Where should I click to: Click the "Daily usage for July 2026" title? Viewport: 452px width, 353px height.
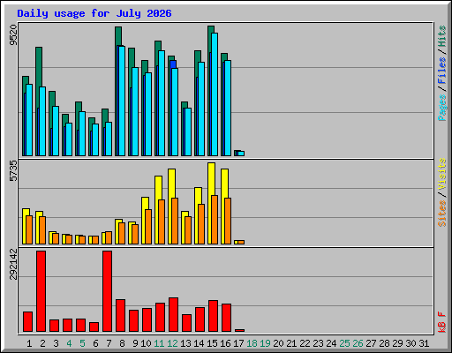point(94,13)
